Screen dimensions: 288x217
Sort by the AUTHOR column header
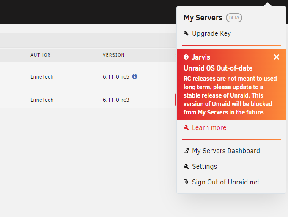click(x=41, y=55)
